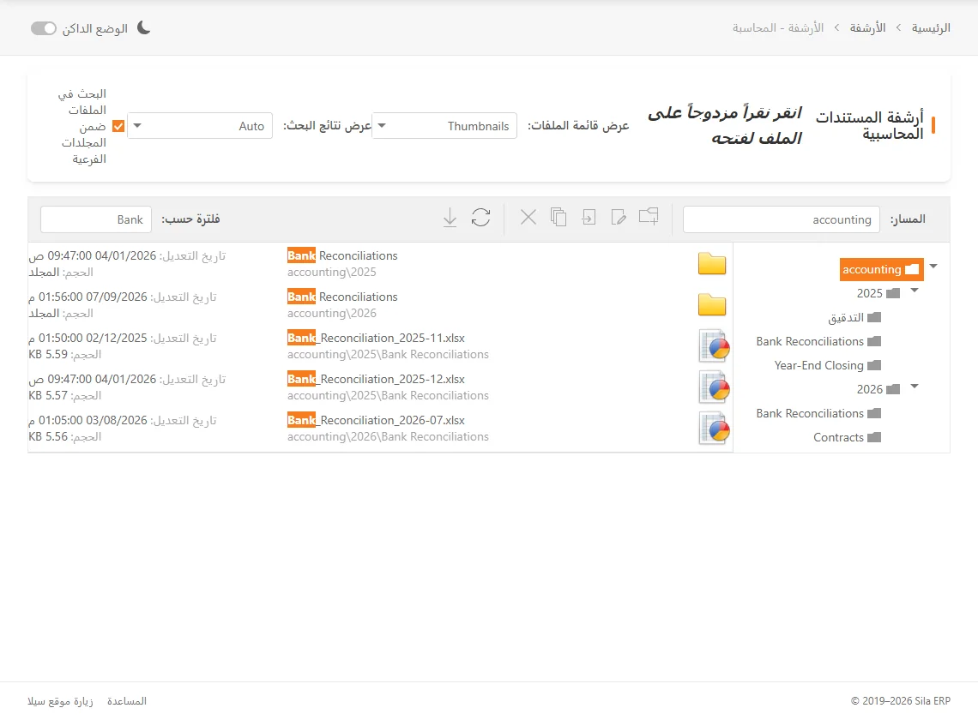
Task: Select the Bank_Reconciliation_2025-11.xlsx file name
Action: click(x=376, y=338)
